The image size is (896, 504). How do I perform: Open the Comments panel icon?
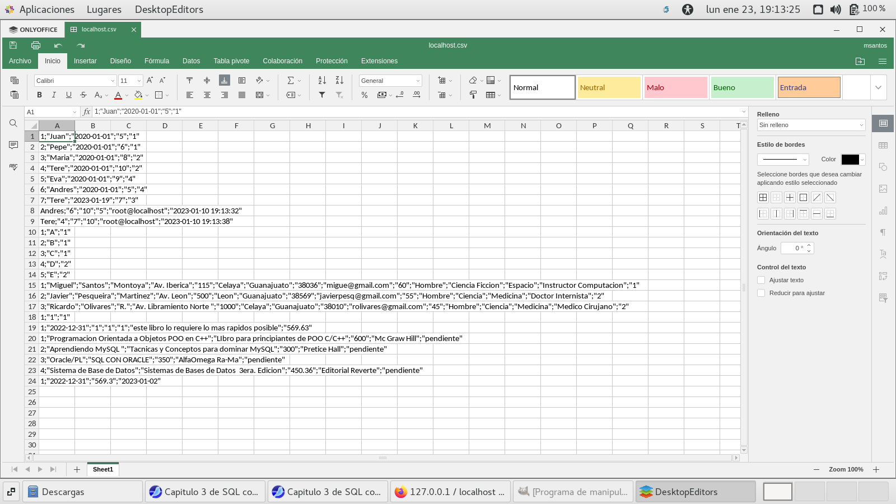tap(13, 146)
